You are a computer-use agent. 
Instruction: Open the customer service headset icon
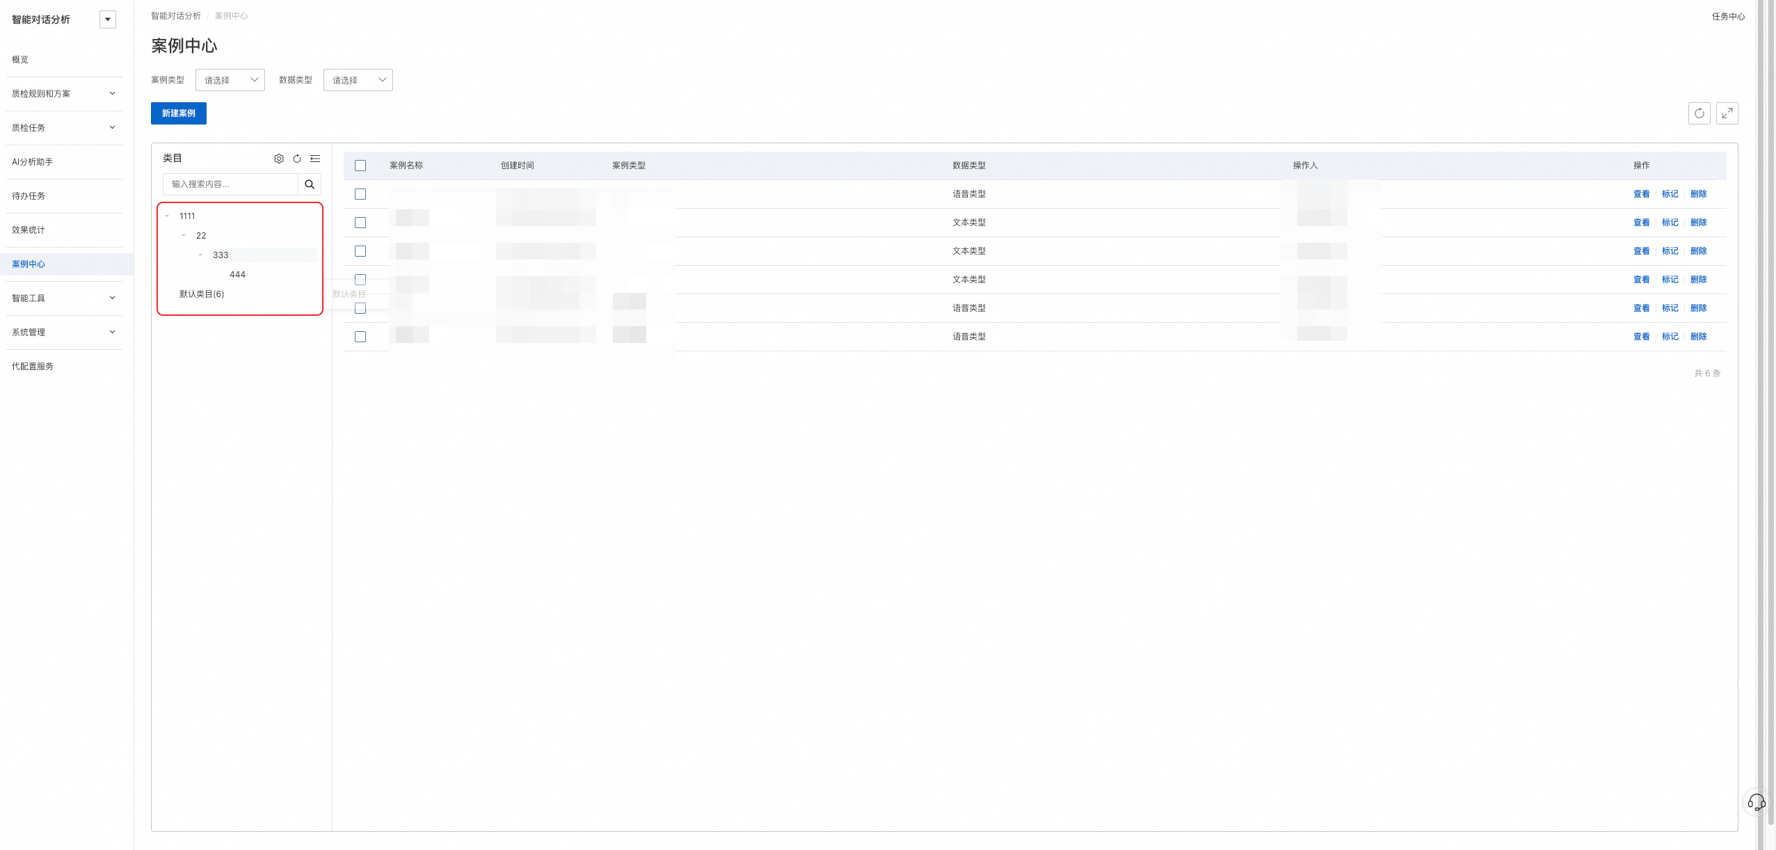(1756, 802)
